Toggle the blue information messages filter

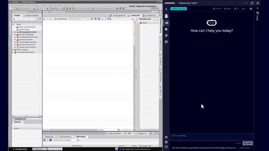pos(50,140)
